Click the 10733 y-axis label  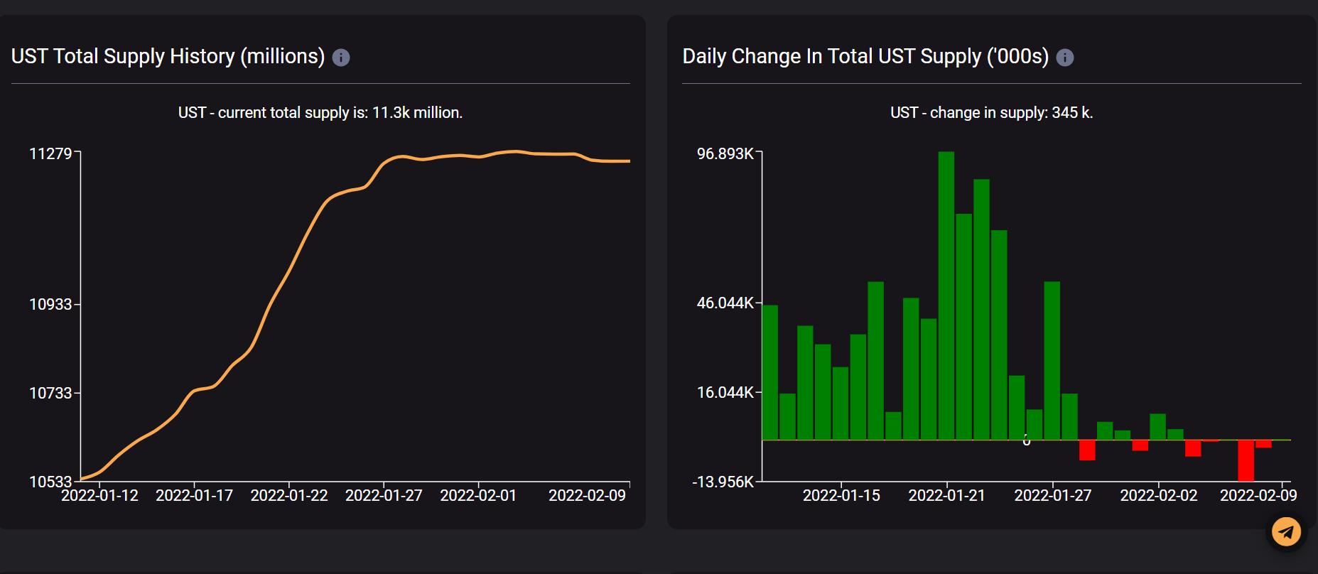point(50,393)
